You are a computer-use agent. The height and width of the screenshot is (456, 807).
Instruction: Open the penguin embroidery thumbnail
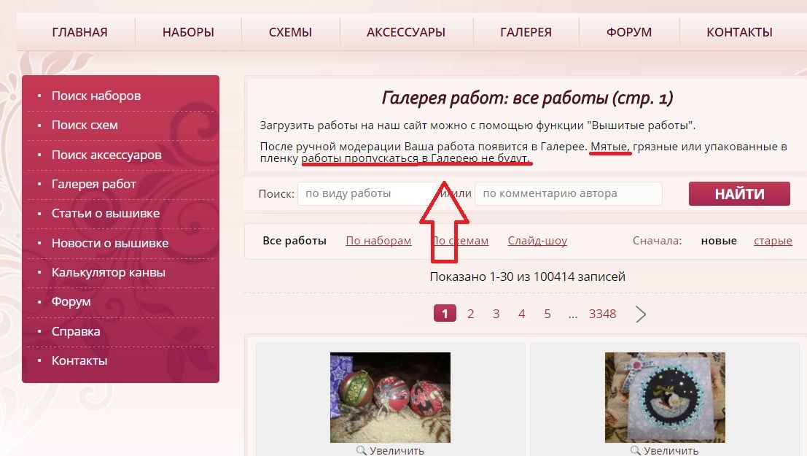[x=665, y=397]
